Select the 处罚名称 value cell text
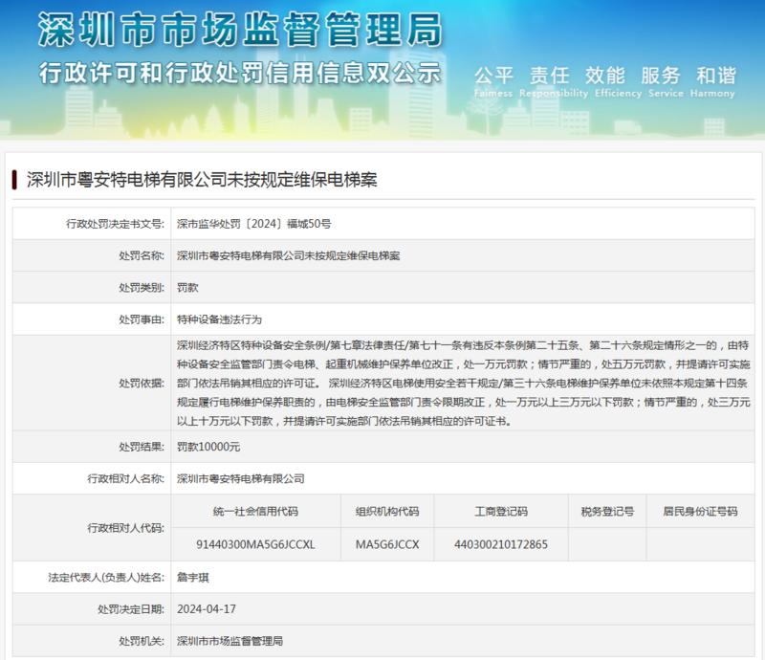Screen dimensions: 765x660 289,255
